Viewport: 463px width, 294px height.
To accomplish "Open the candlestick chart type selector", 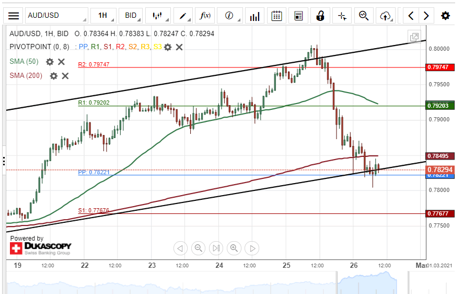I will coord(158,16).
